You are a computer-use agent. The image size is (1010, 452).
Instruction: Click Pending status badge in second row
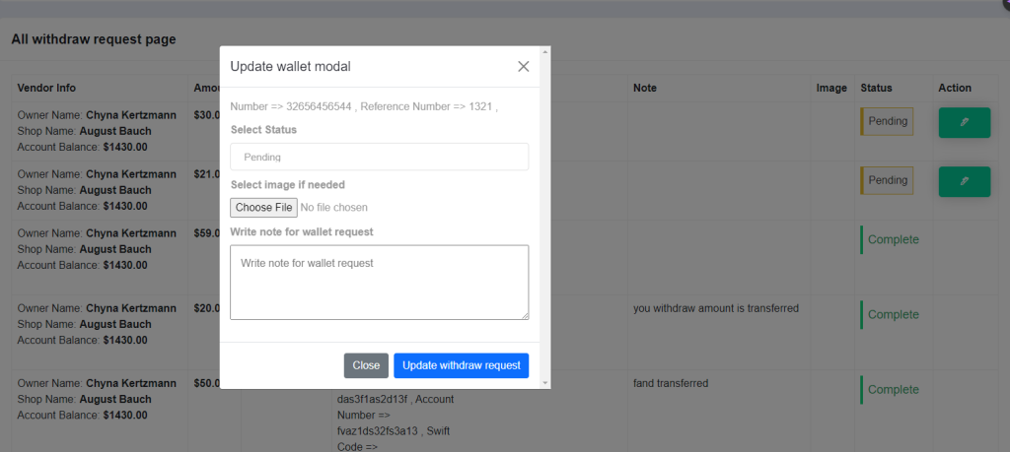pos(887,180)
